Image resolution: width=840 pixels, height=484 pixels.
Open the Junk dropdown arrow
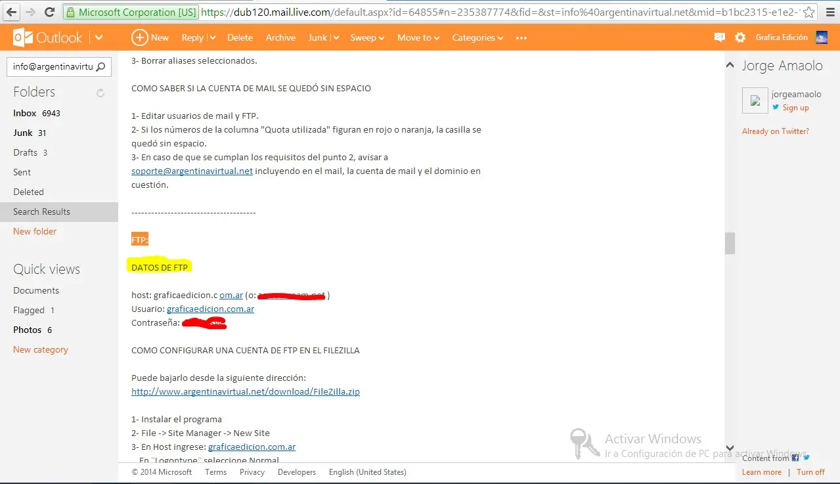tap(336, 38)
